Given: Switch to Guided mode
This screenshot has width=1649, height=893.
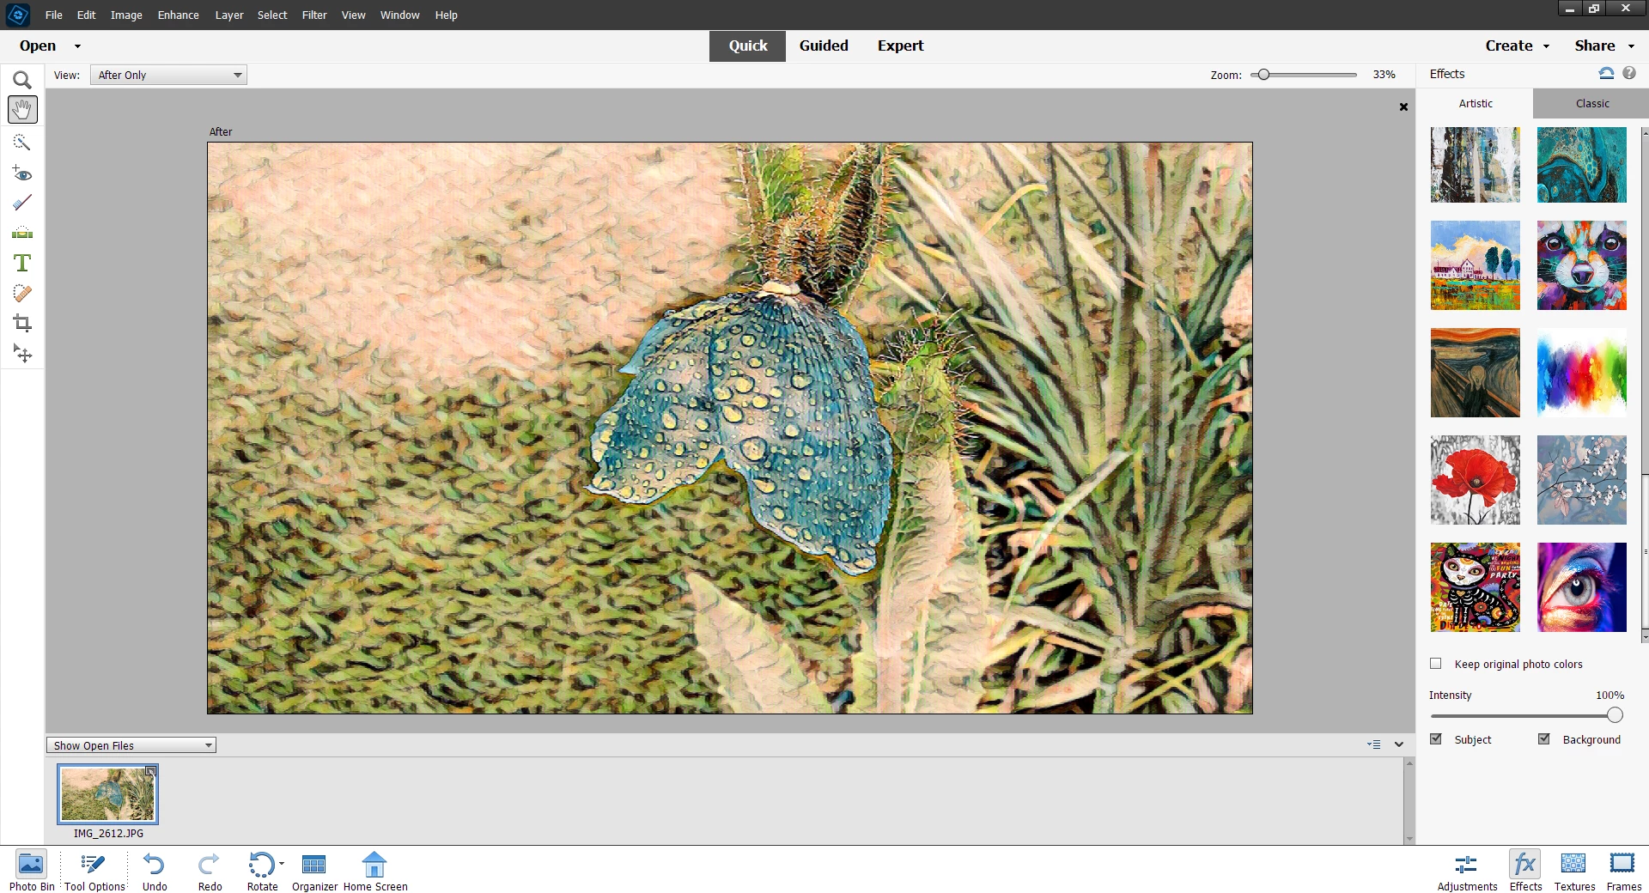Looking at the screenshot, I should (x=824, y=46).
